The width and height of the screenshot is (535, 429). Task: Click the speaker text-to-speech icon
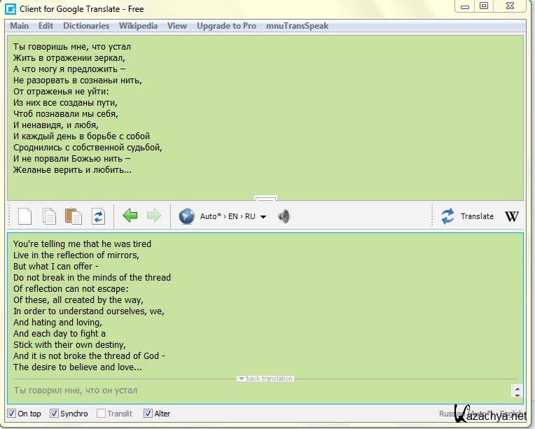(284, 216)
